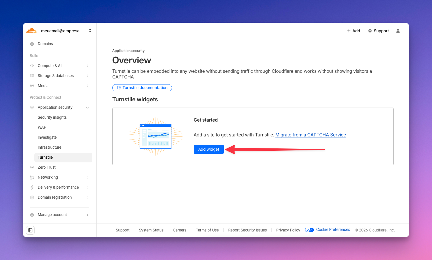Image resolution: width=432 pixels, height=260 pixels.
Task: Click the Zero Trust shield icon
Action: pyautogui.click(x=32, y=168)
